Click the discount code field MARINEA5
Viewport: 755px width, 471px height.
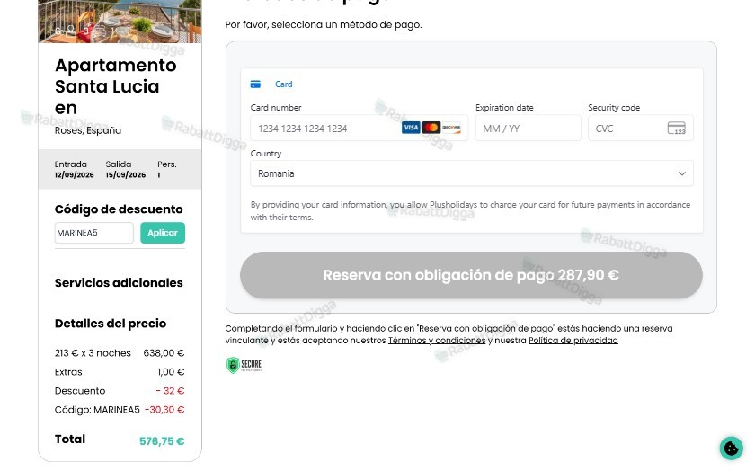(x=93, y=233)
